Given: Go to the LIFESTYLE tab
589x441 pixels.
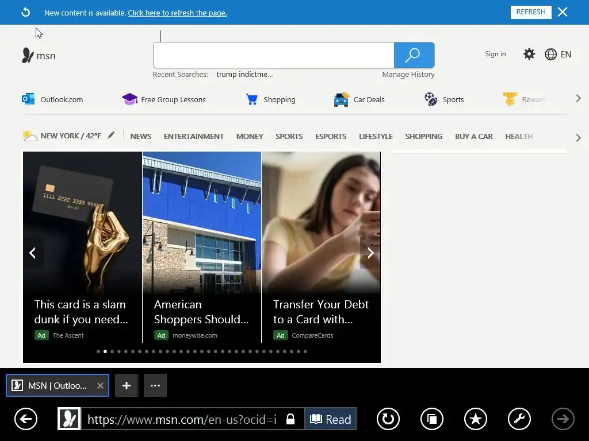Looking at the screenshot, I should click(376, 137).
